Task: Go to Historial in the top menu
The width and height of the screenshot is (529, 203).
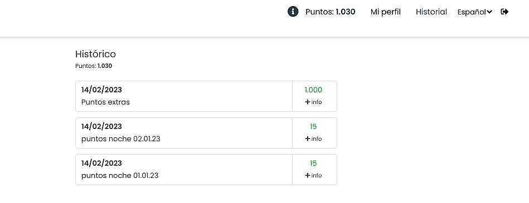Action: click(x=431, y=12)
